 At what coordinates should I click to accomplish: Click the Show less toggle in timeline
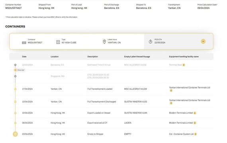(20, 70)
